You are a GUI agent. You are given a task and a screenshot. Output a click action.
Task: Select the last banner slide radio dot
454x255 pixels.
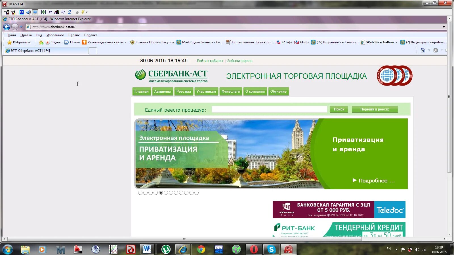point(196,193)
